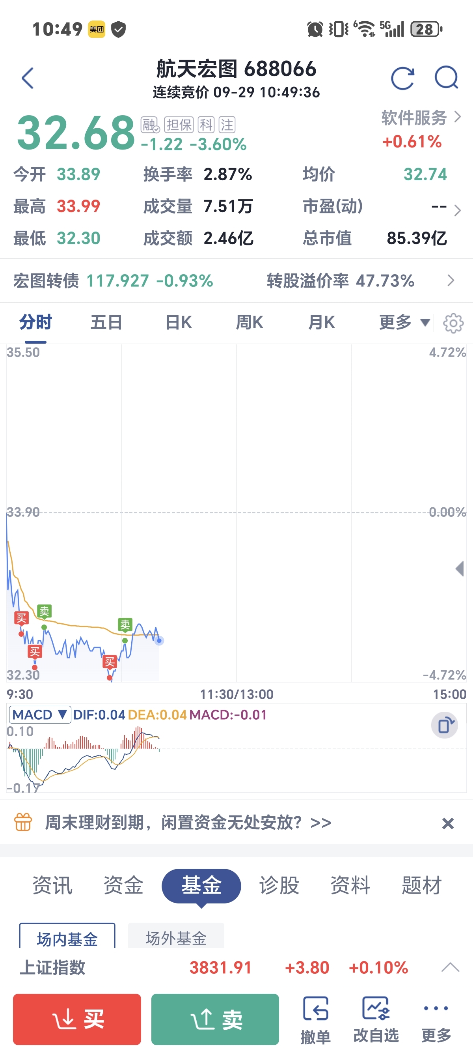
Task: Select the 资金 tab
Action: pos(123,885)
